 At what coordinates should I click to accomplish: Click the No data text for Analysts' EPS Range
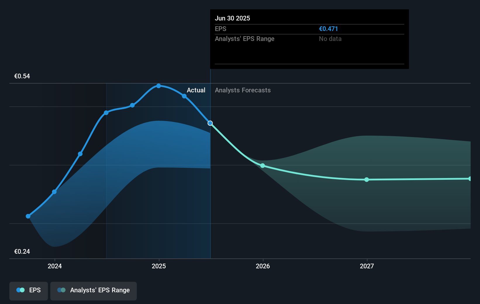click(x=330, y=39)
